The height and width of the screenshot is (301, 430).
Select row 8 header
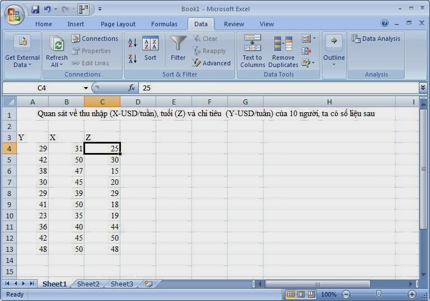click(10, 193)
